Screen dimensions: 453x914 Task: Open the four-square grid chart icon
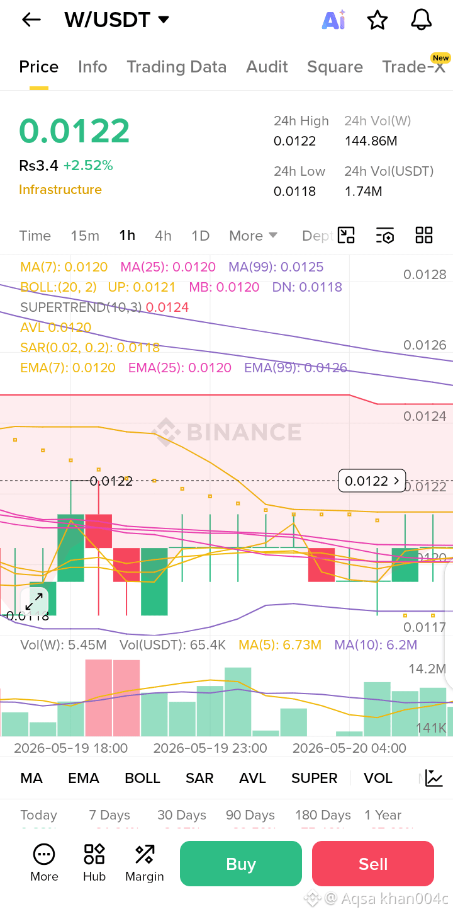click(x=424, y=236)
